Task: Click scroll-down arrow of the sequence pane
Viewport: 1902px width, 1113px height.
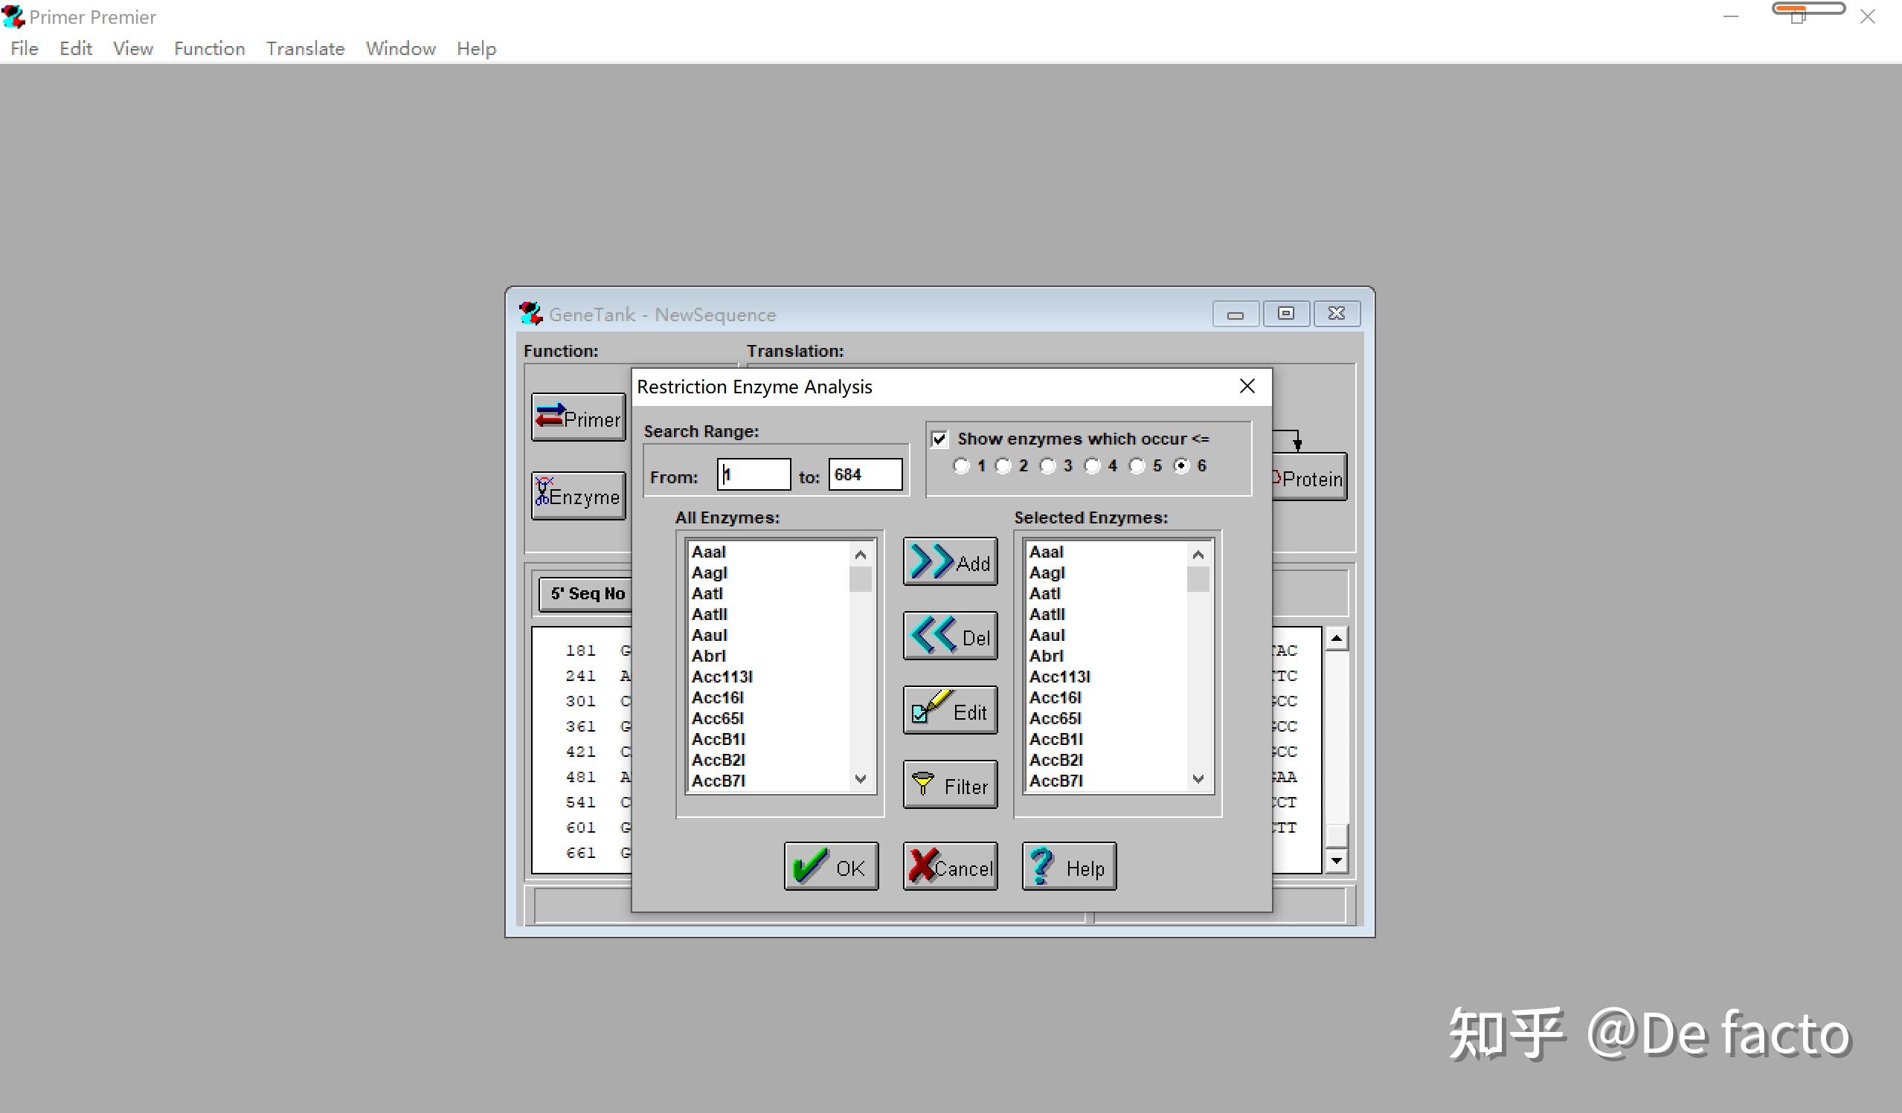Action: click(1336, 860)
